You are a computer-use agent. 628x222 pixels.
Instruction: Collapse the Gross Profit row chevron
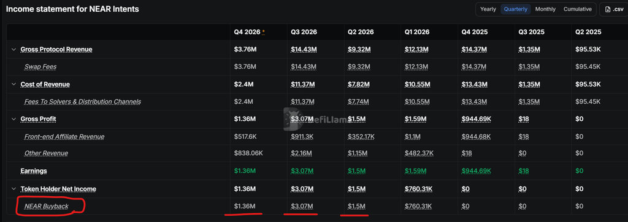[x=13, y=119]
